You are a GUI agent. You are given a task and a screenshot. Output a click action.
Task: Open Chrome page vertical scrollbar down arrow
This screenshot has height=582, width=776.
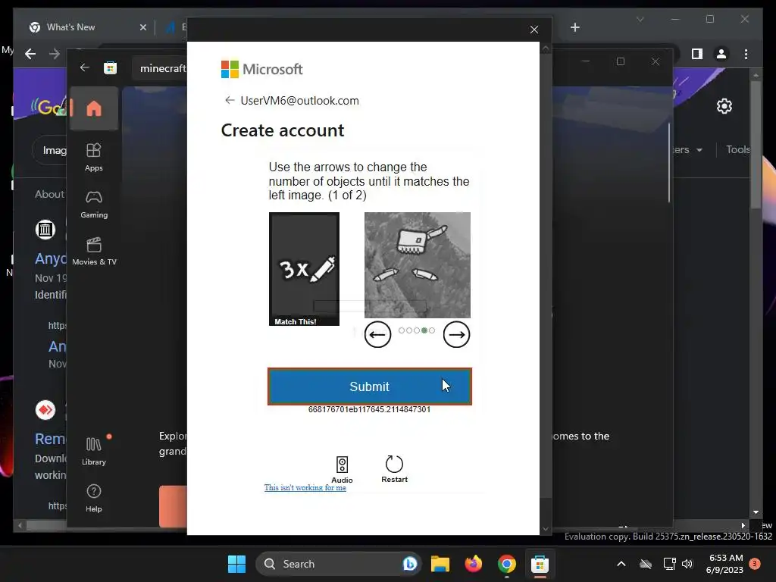point(756,512)
